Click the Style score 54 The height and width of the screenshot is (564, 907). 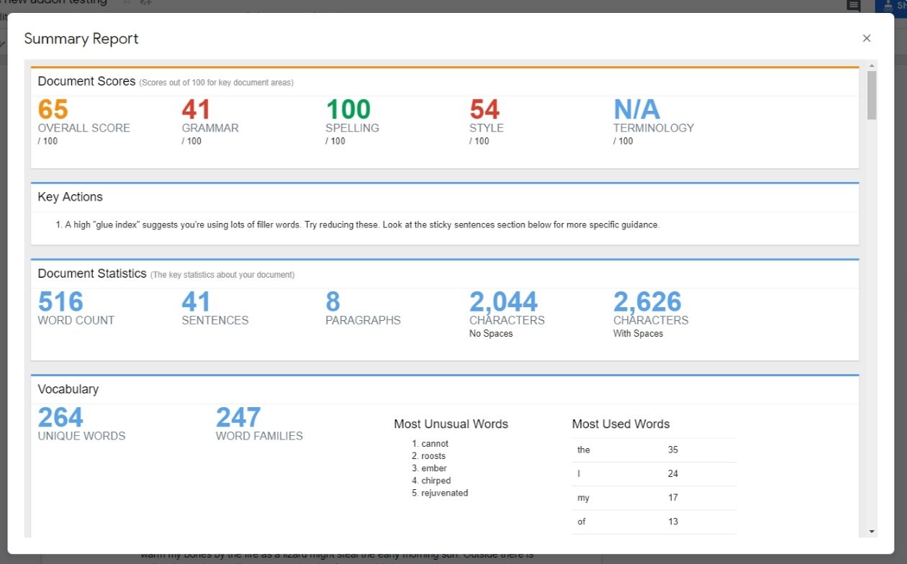pyautogui.click(x=484, y=109)
